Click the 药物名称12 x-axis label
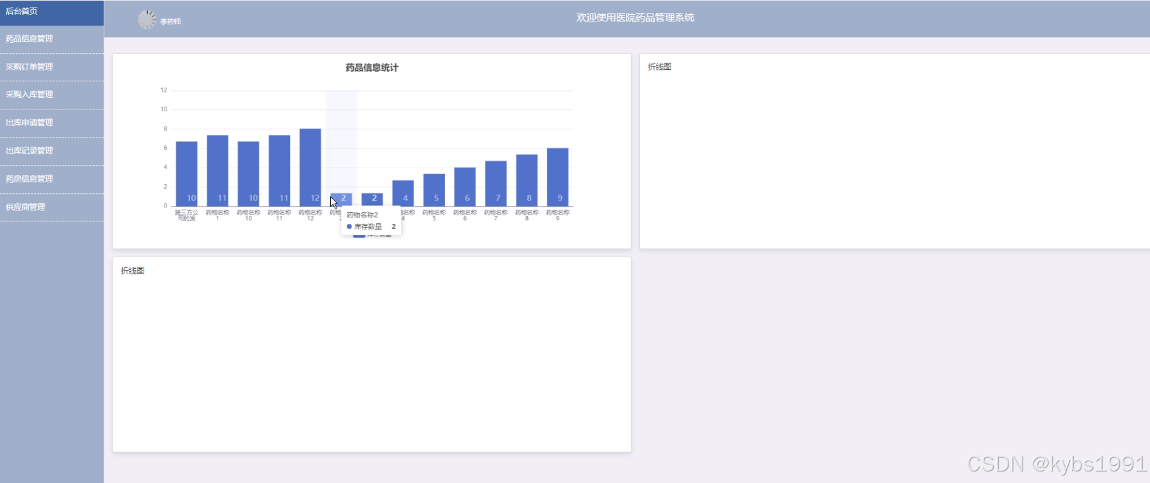 [310, 216]
